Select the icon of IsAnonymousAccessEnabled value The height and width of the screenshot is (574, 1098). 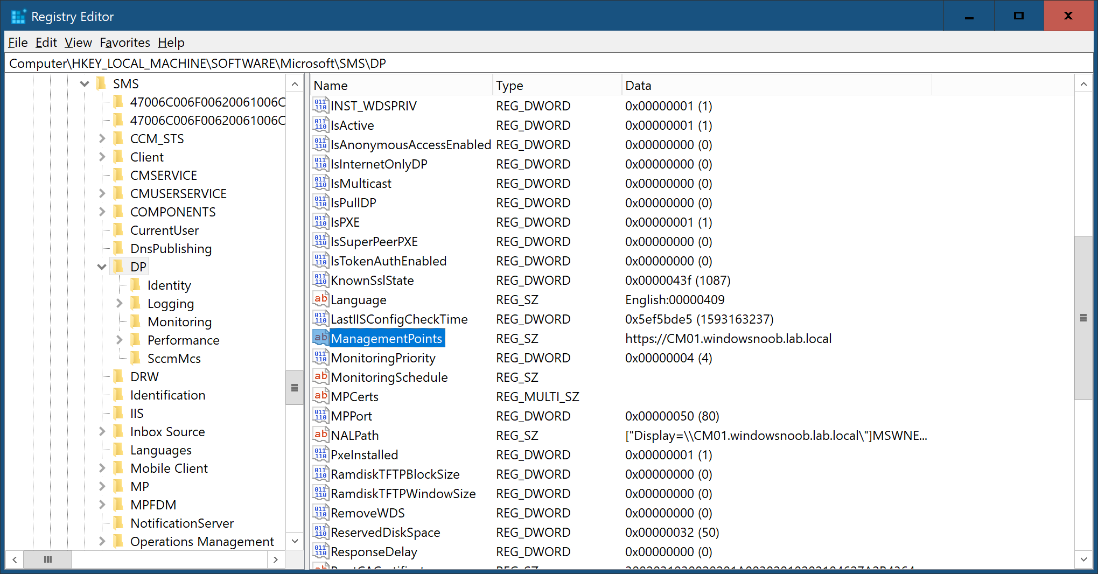click(321, 144)
